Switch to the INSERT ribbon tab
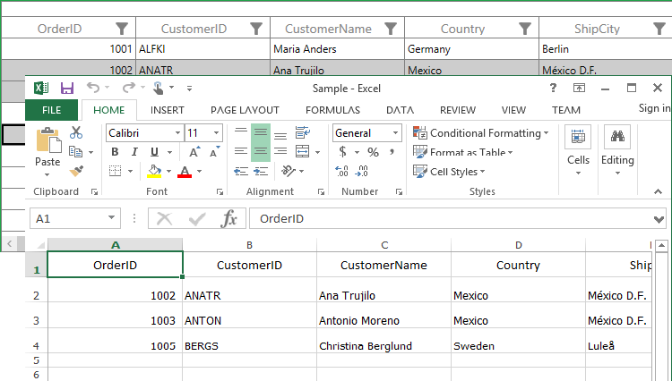Screen dimensions: 672x381 coord(168,110)
